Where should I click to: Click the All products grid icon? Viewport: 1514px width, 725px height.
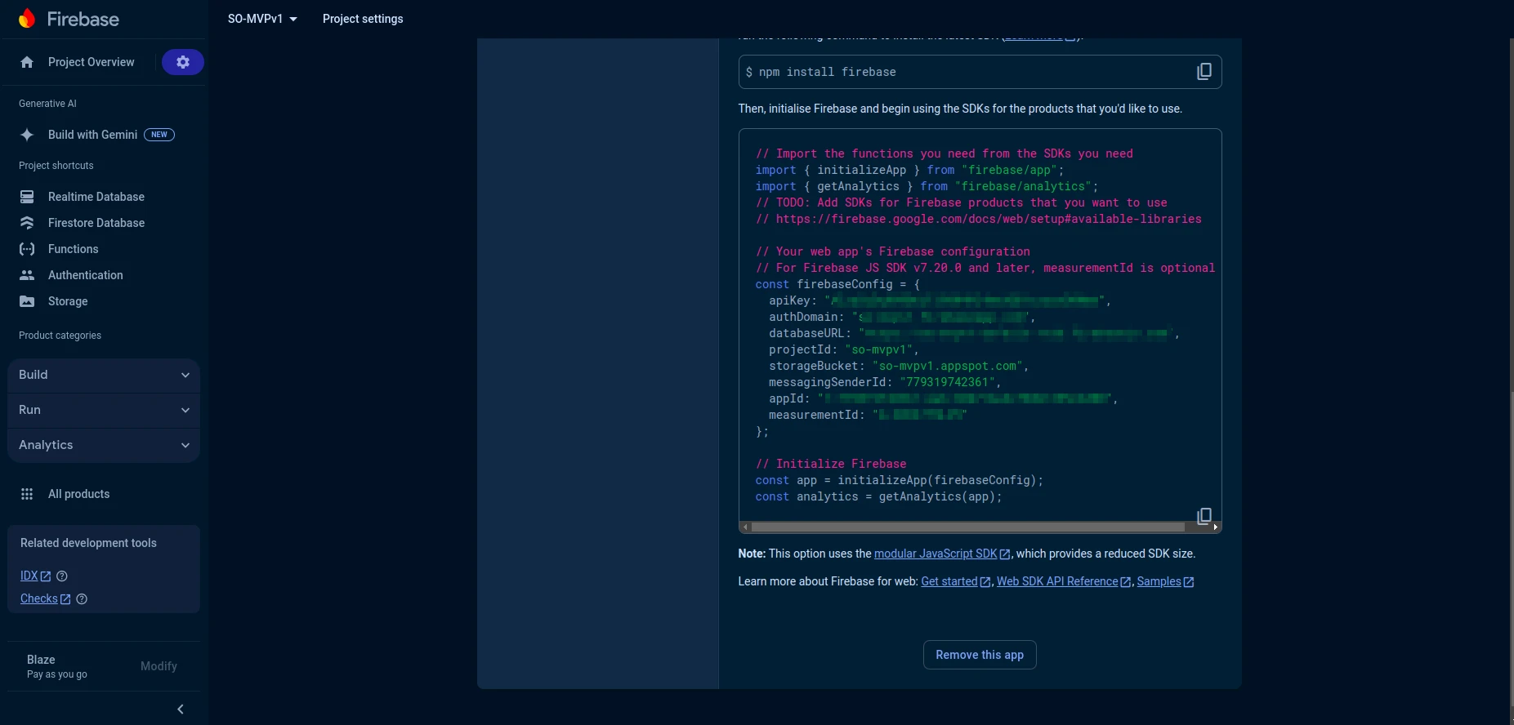(27, 494)
